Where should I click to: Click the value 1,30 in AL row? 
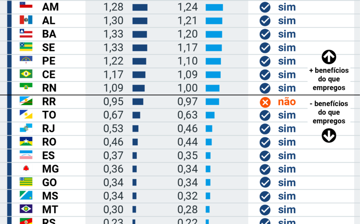pos(113,21)
